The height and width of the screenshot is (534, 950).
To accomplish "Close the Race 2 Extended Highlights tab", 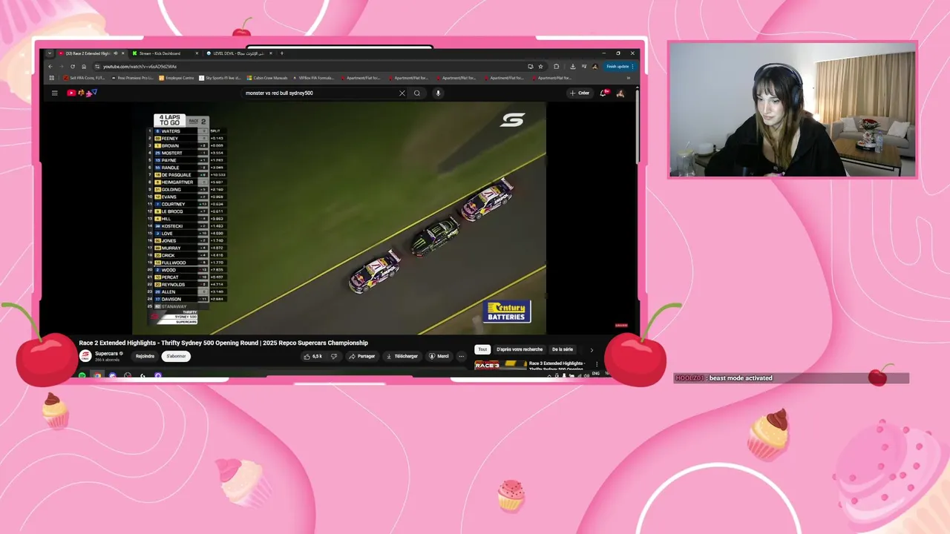I will (123, 53).
